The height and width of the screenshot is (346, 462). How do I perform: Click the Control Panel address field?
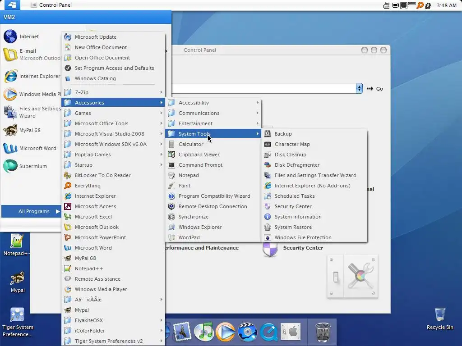(263, 88)
